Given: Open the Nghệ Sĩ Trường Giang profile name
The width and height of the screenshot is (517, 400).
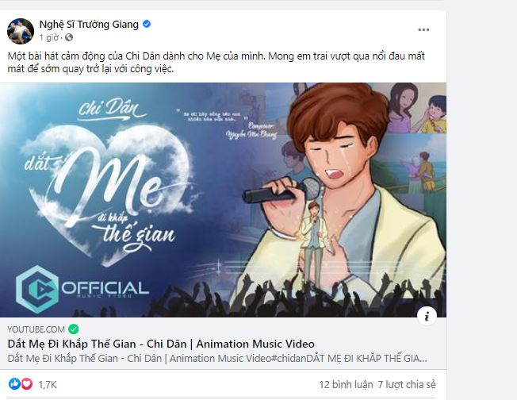Looking at the screenshot, I should [x=89, y=25].
